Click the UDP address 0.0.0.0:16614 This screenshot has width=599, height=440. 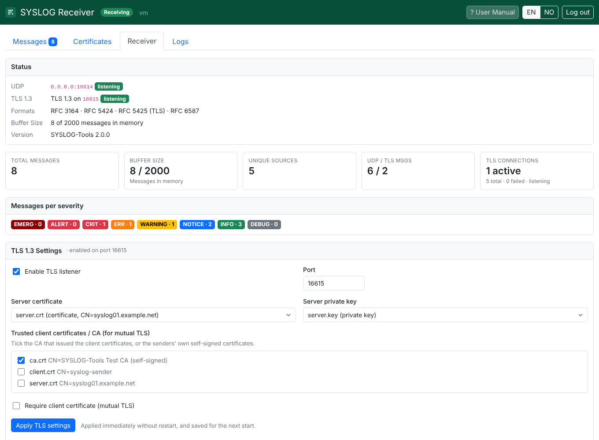click(72, 87)
